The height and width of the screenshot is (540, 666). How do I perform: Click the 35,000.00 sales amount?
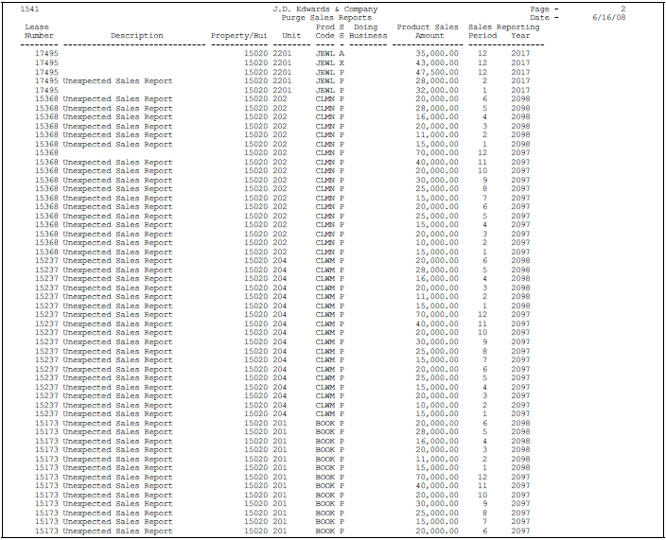click(x=437, y=54)
